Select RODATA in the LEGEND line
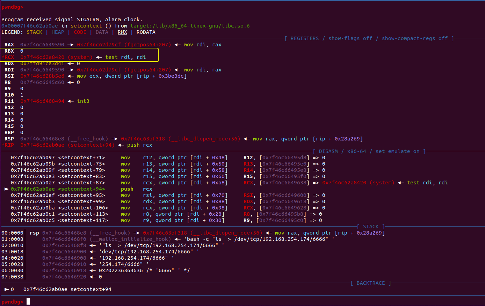The image size is (485, 306). pyautogui.click(x=146, y=32)
